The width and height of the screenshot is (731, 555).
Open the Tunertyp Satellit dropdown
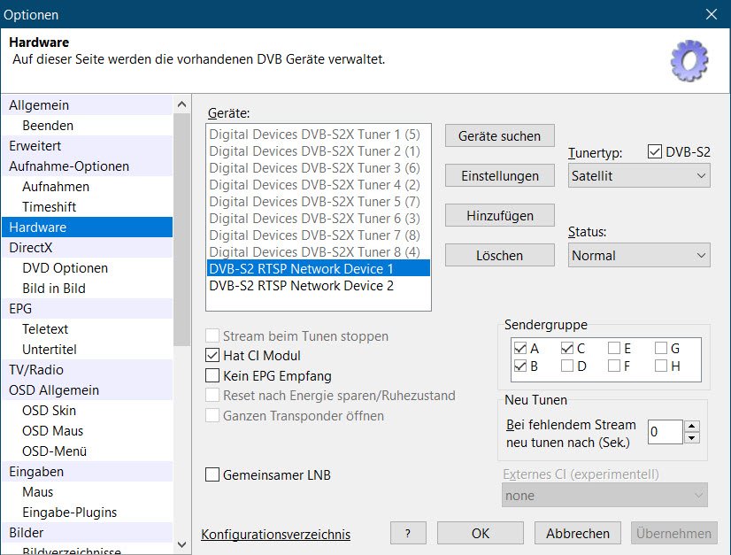click(x=638, y=175)
